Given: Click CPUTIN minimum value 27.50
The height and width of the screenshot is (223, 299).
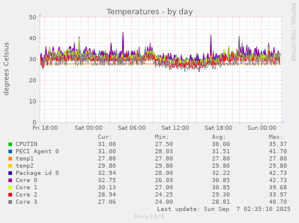Looking at the screenshot, I should coord(164,144).
